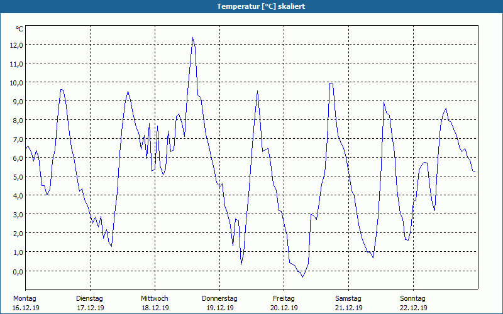Click the date 17.12.19
The width and height of the screenshot is (503, 314).
pos(91,308)
